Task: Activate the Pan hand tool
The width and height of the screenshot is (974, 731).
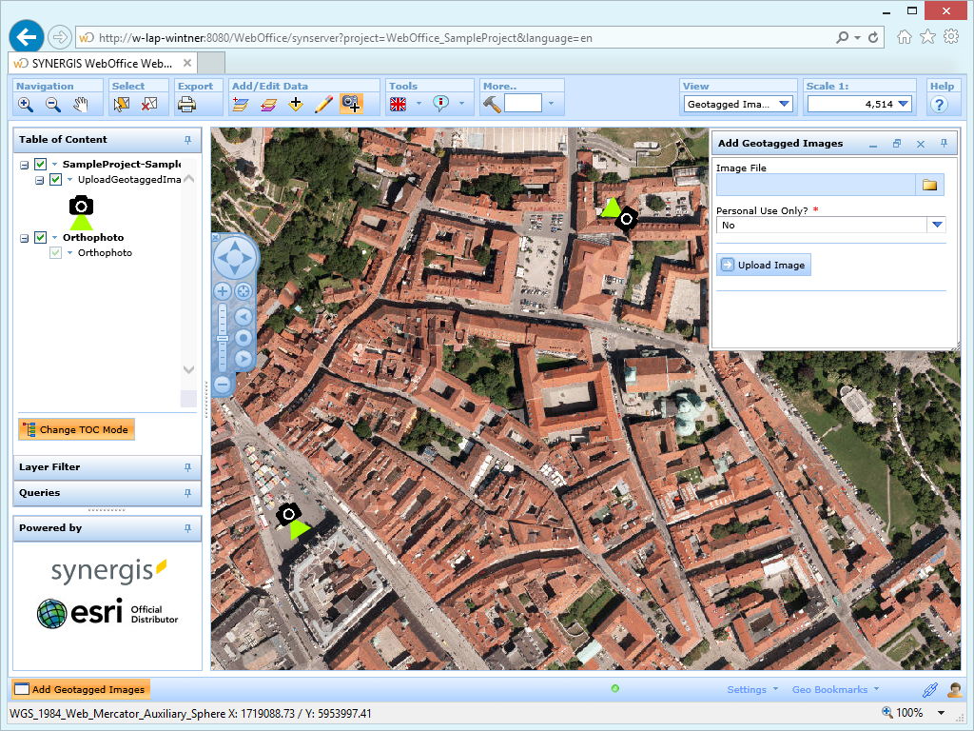Action: click(x=81, y=105)
